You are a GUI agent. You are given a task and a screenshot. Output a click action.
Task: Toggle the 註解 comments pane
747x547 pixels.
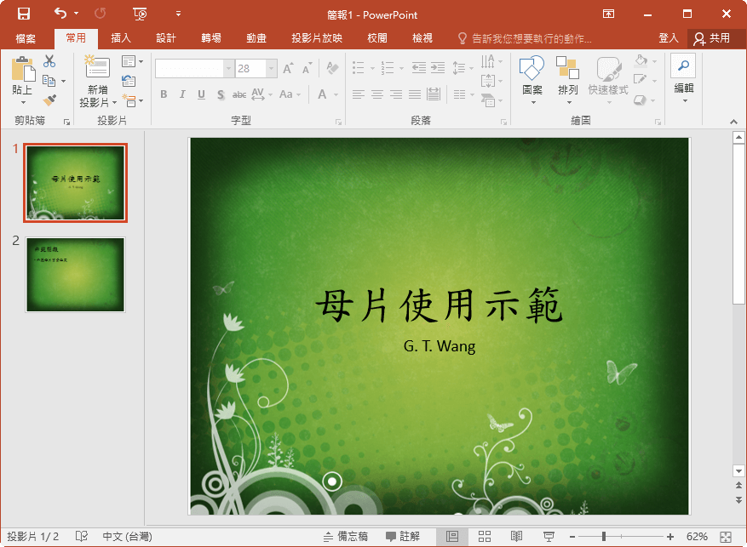tap(403, 537)
